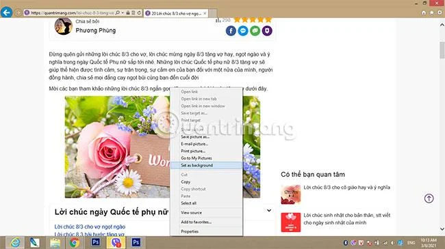Click the green comment chat icon
This screenshot has height=249, width=445.
click(x=255, y=31)
